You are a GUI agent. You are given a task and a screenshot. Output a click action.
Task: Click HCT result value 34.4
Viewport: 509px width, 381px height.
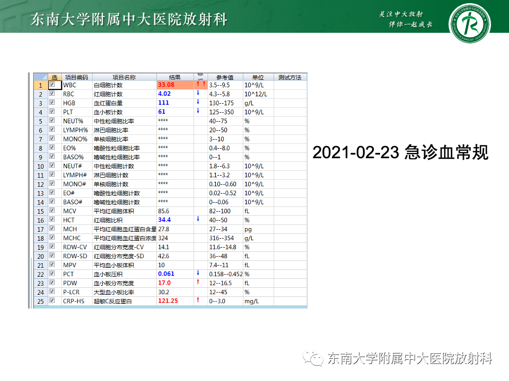click(x=164, y=220)
